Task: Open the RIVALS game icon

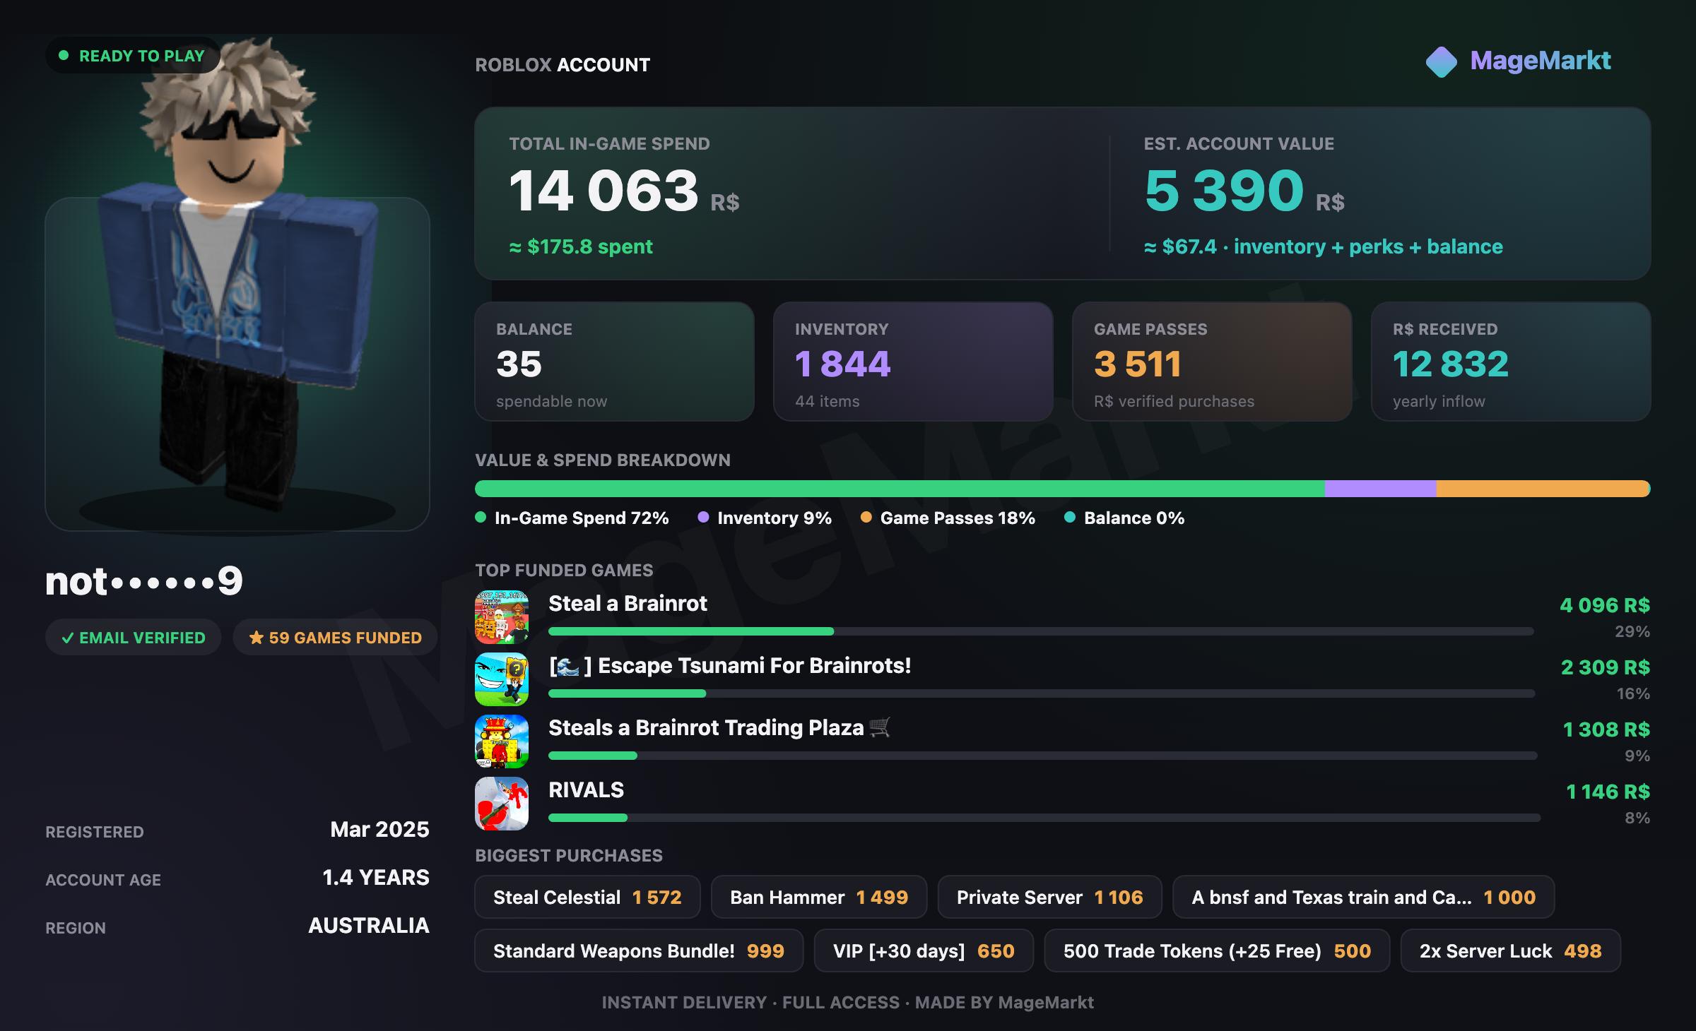Action: coord(502,804)
